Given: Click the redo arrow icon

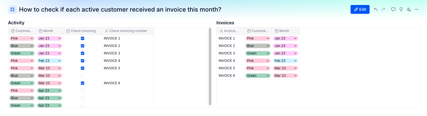Looking at the screenshot, I should pos(383,9).
